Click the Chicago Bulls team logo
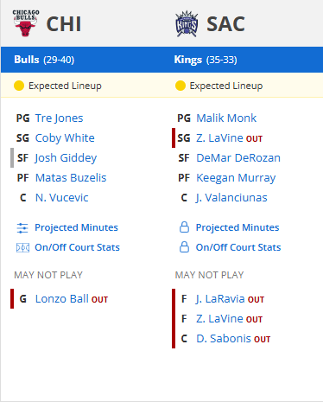 pyautogui.click(x=26, y=23)
